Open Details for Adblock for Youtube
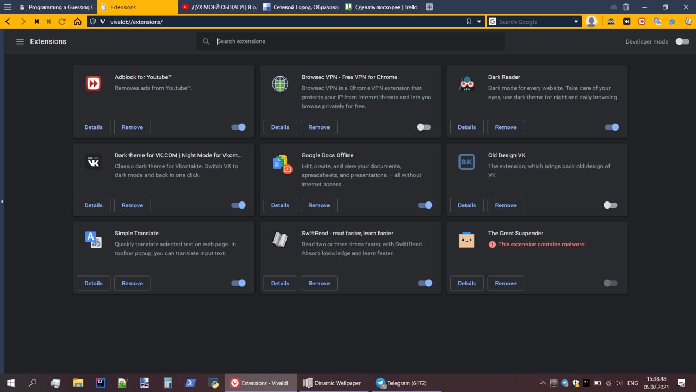The height and width of the screenshot is (392, 696). tap(94, 127)
